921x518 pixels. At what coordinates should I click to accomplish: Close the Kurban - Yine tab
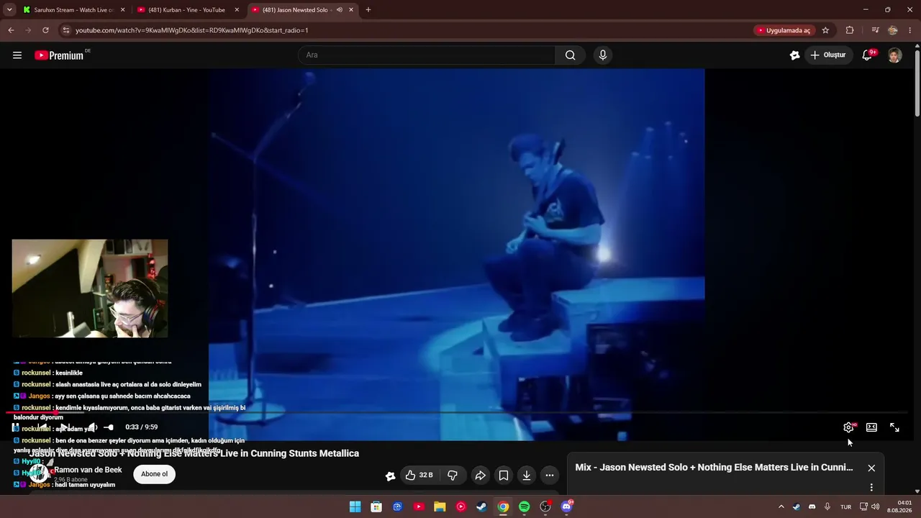[x=237, y=10]
